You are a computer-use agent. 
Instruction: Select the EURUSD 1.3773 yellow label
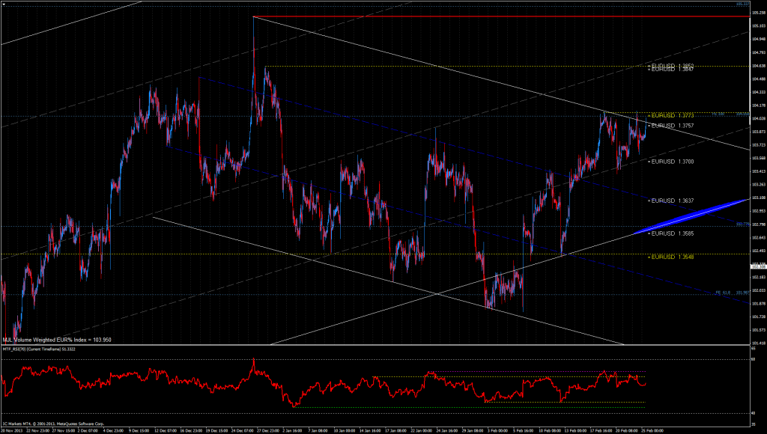670,115
